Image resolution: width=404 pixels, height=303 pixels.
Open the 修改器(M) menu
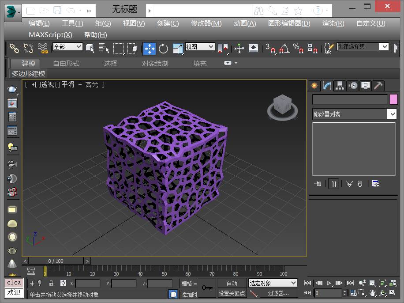click(206, 23)
